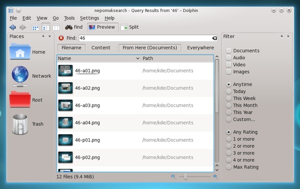Zoom in with status bar magnifier
The image size is (300, 189).
tap(215, 177)
